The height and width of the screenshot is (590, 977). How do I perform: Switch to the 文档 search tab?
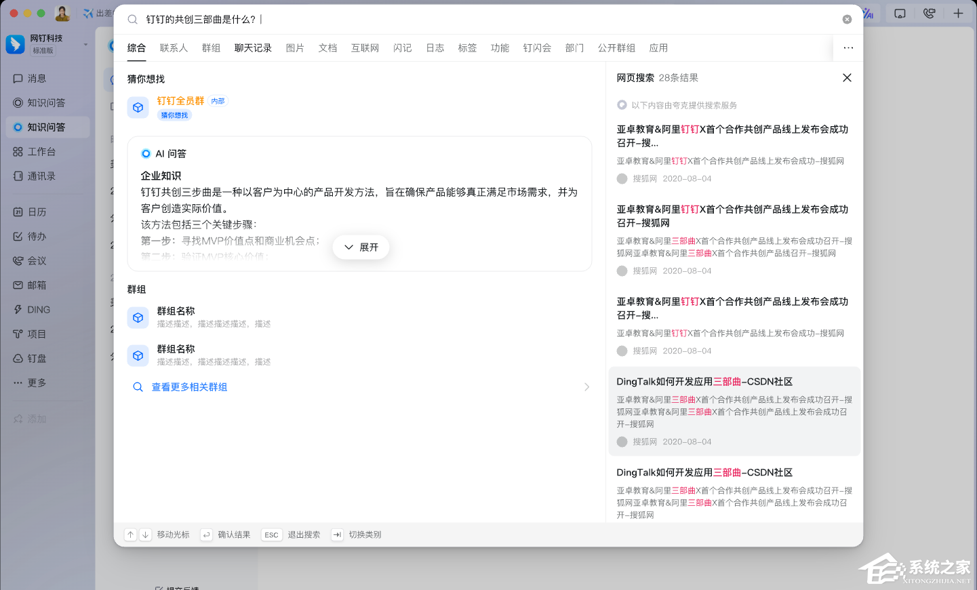pos(327,47)
